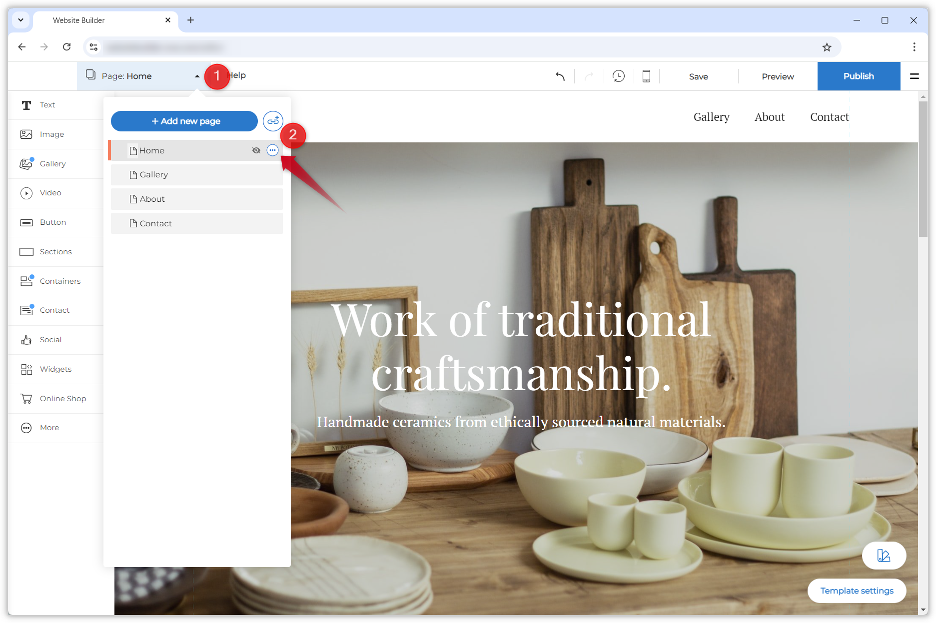This screenshot has height=623, width=936.
Task: Click the undo arrow icon
Action: pos(560,76)
